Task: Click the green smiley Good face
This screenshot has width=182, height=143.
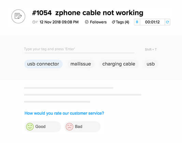Action: click(30, 127)
